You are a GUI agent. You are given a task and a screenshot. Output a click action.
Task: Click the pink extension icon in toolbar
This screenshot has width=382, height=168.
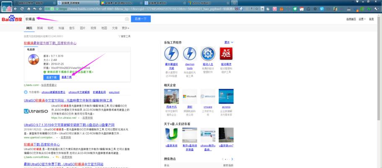click(x=275, y=9)
